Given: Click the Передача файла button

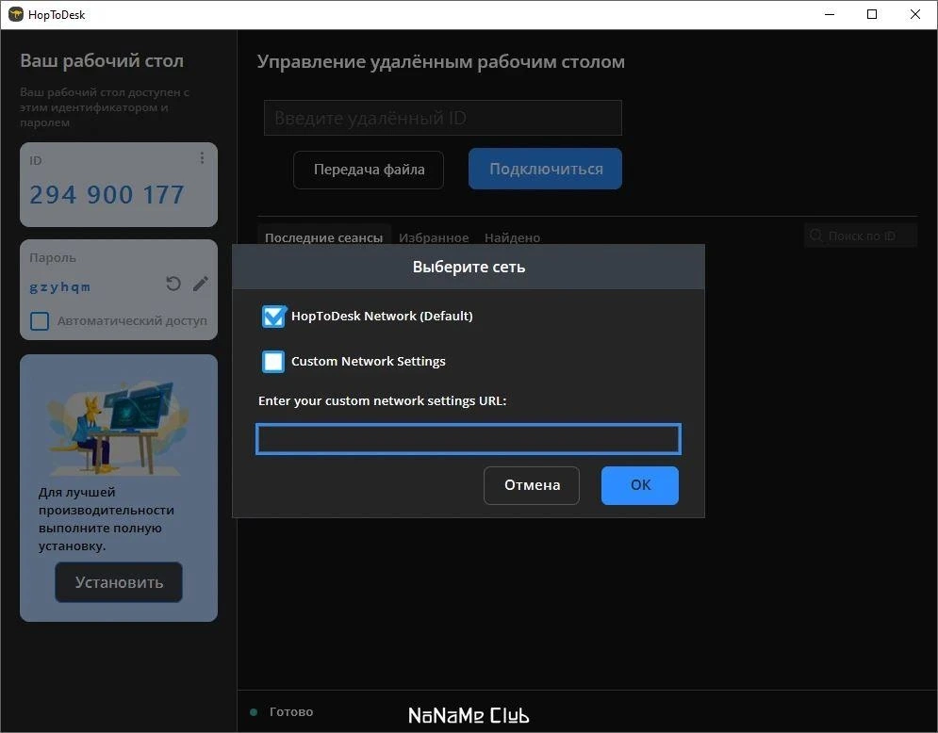Looking at the screenshot, I should click(370, 170).
